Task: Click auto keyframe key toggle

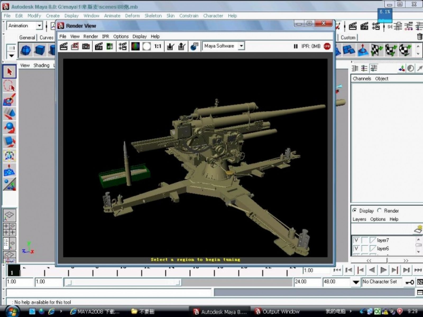Action: (x=410, y=282)
